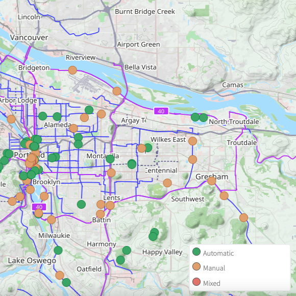Select the Automatic legend label
This screenshot has width=296, height=296.
click(x=218, y=253)
